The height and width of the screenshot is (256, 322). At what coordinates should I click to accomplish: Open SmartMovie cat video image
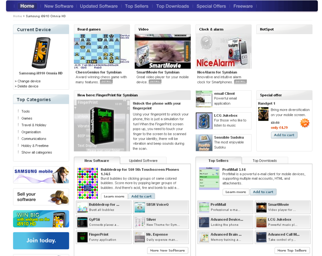coord(163,51)
